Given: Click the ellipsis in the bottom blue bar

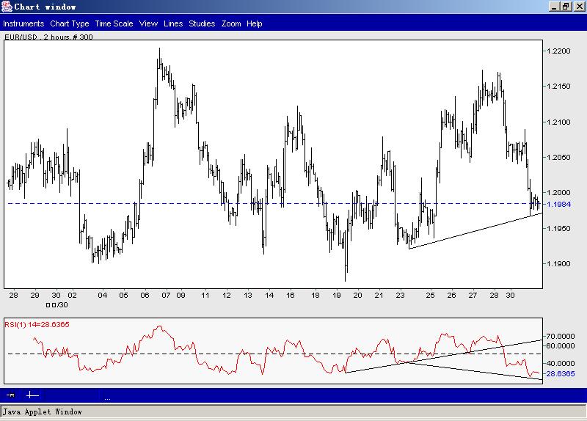Looking at the screenshot, I should [107, 399].
